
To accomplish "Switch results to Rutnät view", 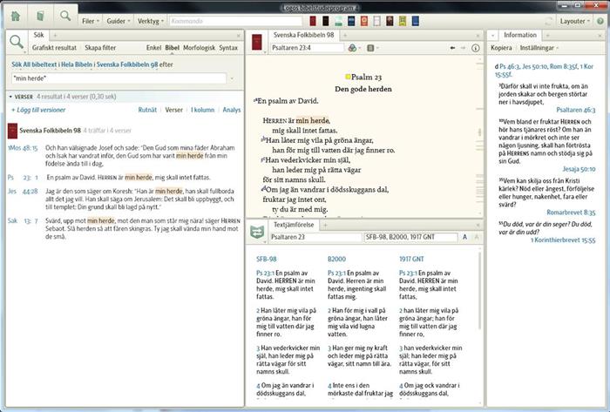I will pos(147,110).
